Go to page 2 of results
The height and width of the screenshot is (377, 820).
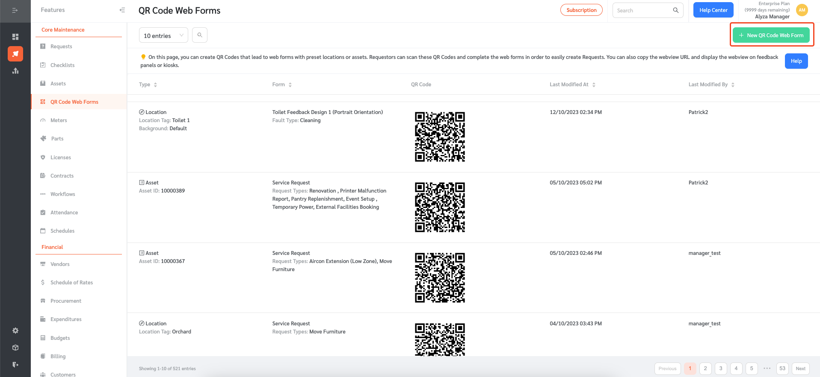705,368
